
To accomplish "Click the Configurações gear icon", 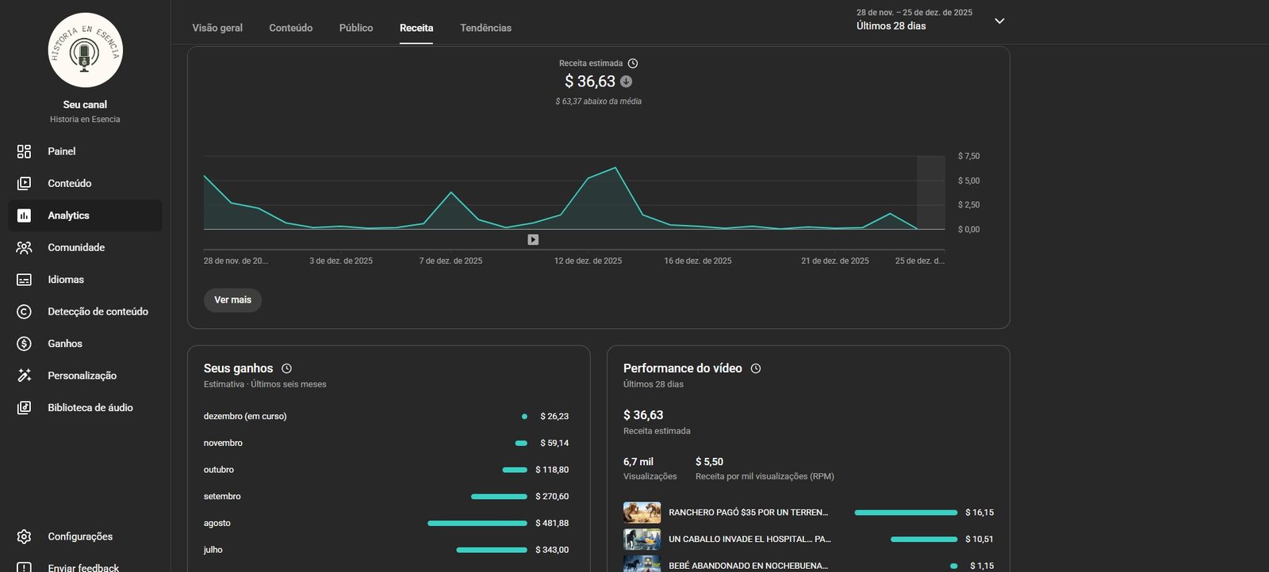I will [24, 536].
